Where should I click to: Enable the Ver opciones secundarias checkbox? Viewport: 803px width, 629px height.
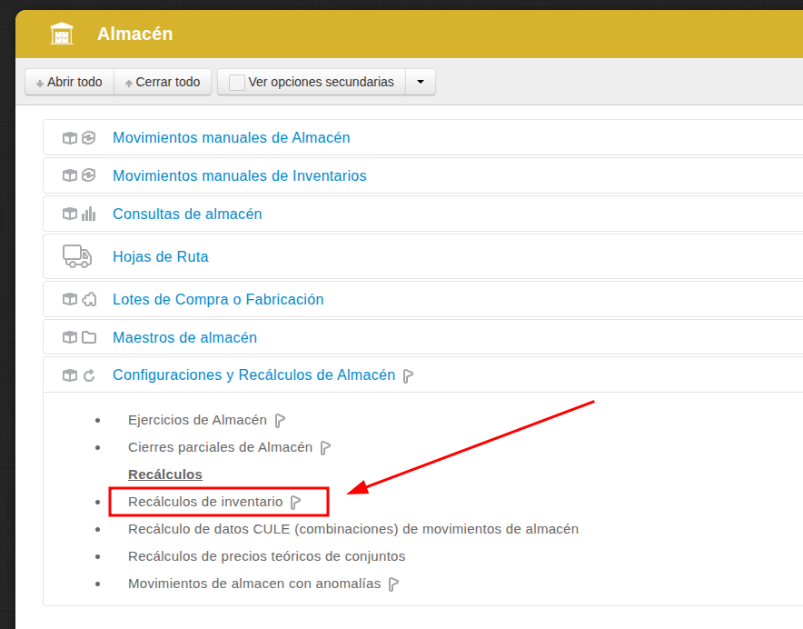point(236,82)
